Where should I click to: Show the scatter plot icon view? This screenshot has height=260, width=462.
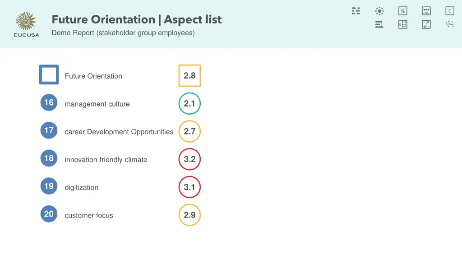pyautogui.click(x=450, y=24)
